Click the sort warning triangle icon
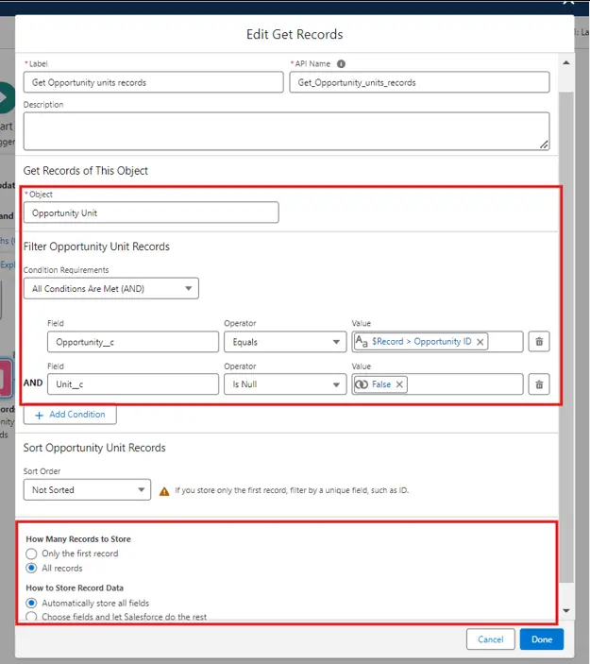The width and height of the screenshot is (590, 664). point(164,490)
